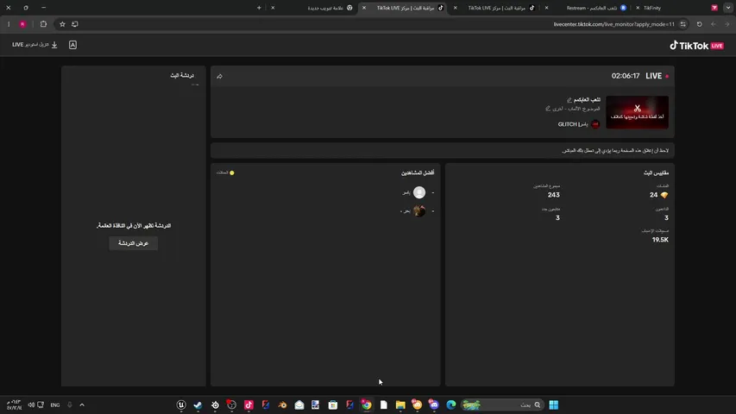Image resolution: width=736 pixels, height=414 pixels.
Task: Open the Chrome three-dot menu
Action: (9, 24)
